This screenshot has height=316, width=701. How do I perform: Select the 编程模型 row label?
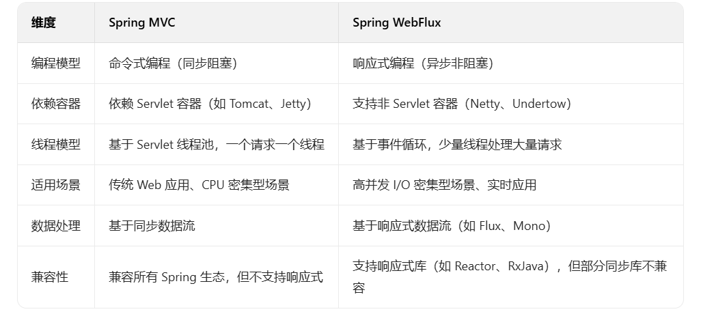56,63
